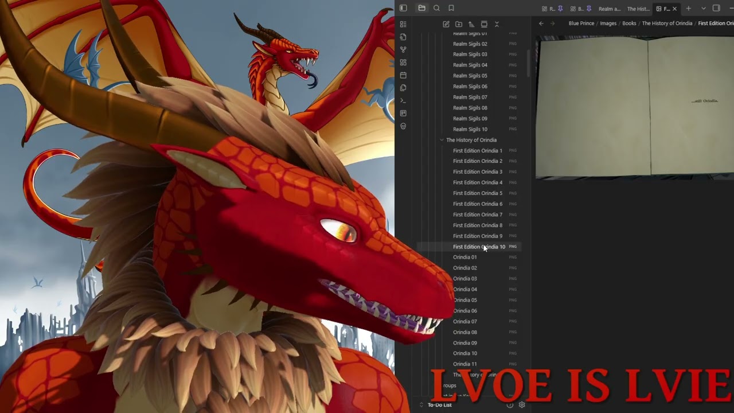Open file Realm Sigils 04
This screenshot has height=413, width=734.
[470, 65]
